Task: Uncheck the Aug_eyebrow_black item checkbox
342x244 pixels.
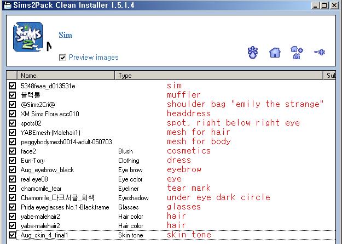Action: coord(13,170)
